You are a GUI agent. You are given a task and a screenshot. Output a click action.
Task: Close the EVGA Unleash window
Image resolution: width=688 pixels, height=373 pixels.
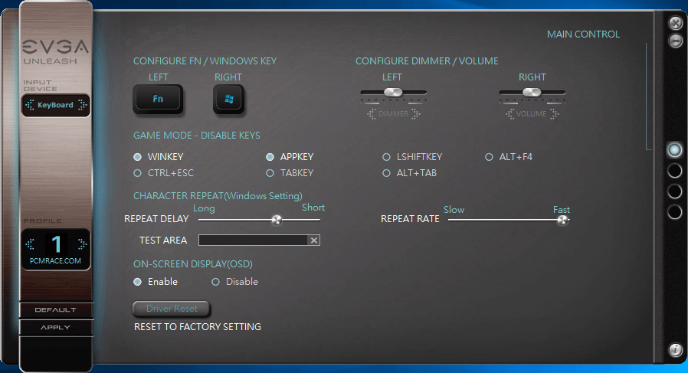[x=675, y=22]
